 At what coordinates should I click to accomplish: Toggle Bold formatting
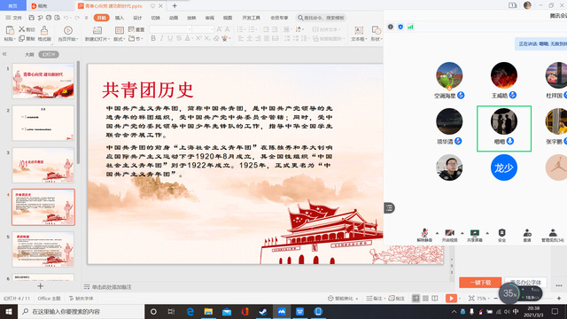[153, 38]
